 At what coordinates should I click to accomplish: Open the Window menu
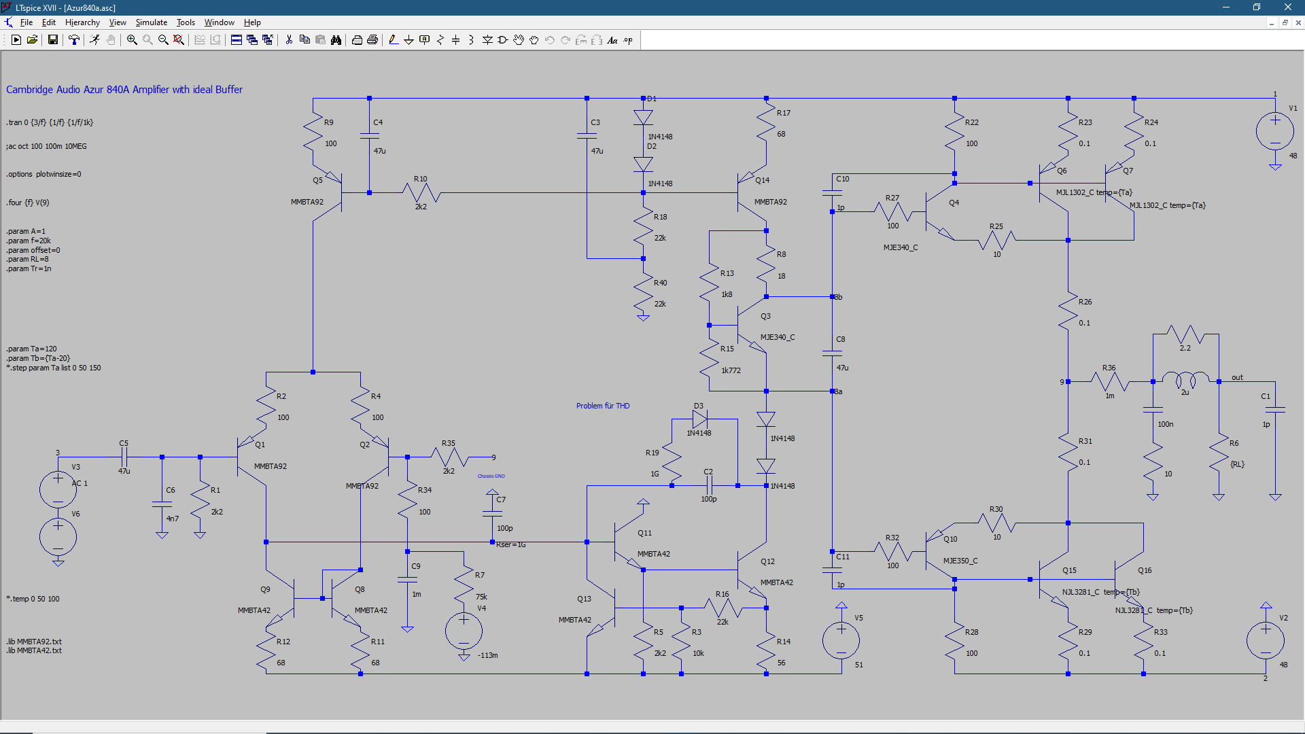click(x=219, y=22)
